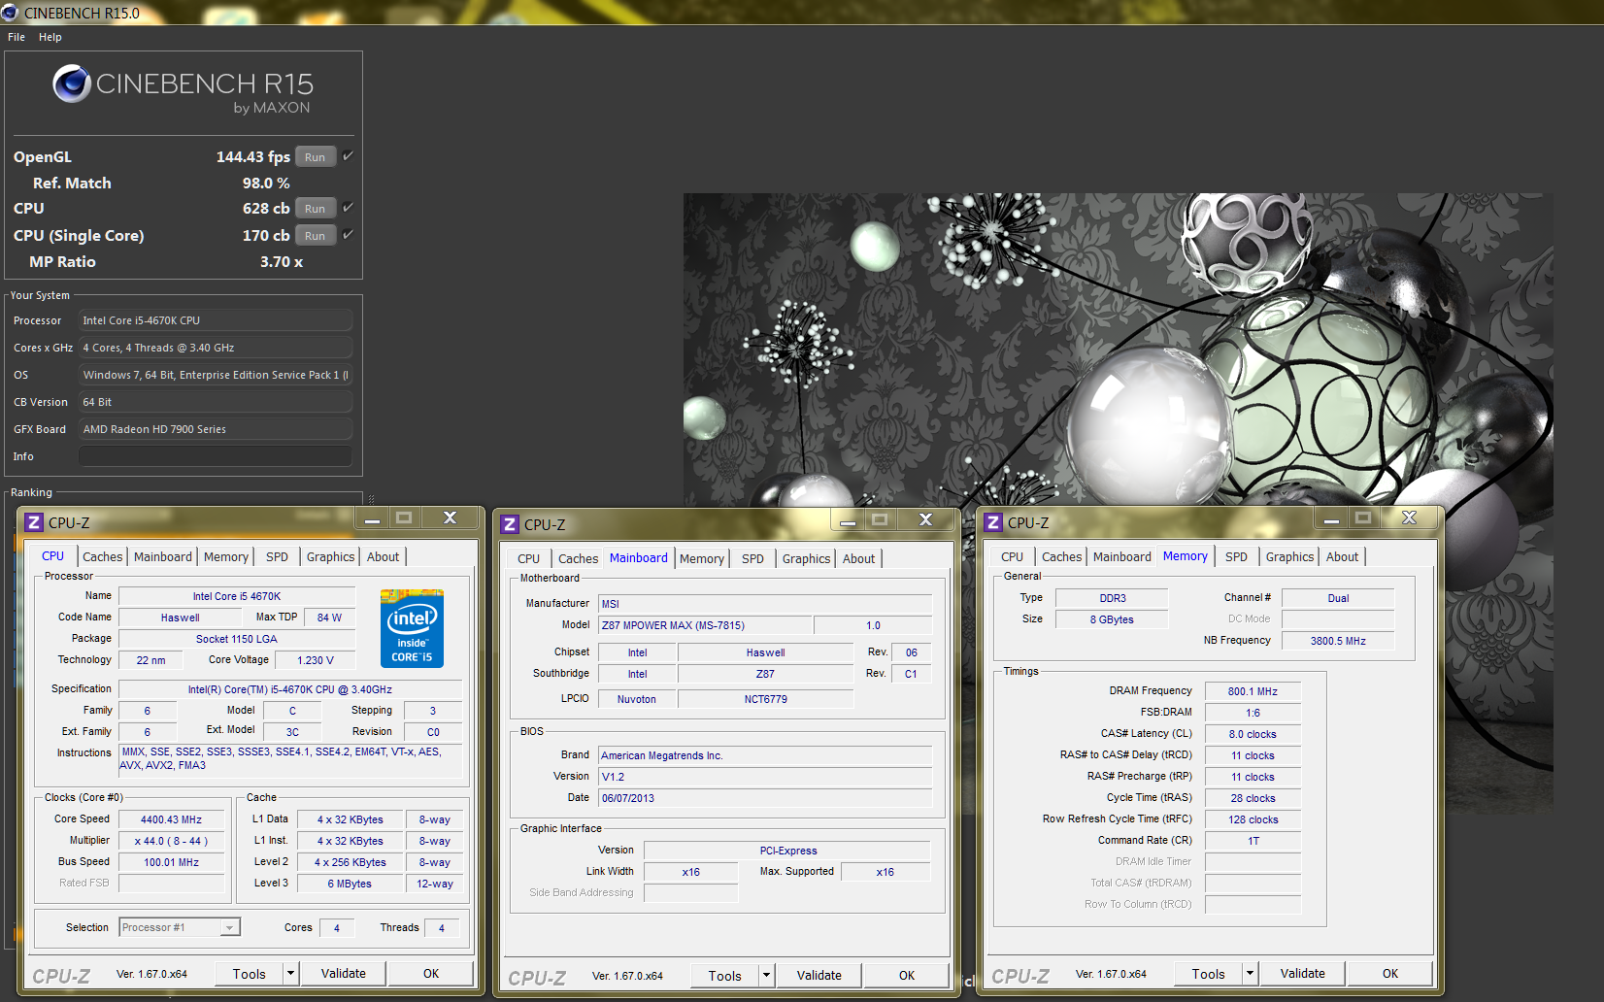This screenshot has width=1604, height=1002.
Task: Switch to Caches tab in left CPU-Z window
Action: pyautogui.click(x=102, y=556)
